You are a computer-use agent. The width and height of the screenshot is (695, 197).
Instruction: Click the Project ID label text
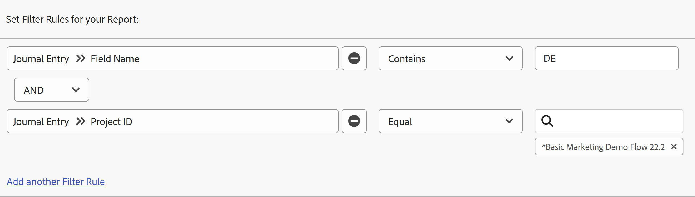[x=111, y=121]
